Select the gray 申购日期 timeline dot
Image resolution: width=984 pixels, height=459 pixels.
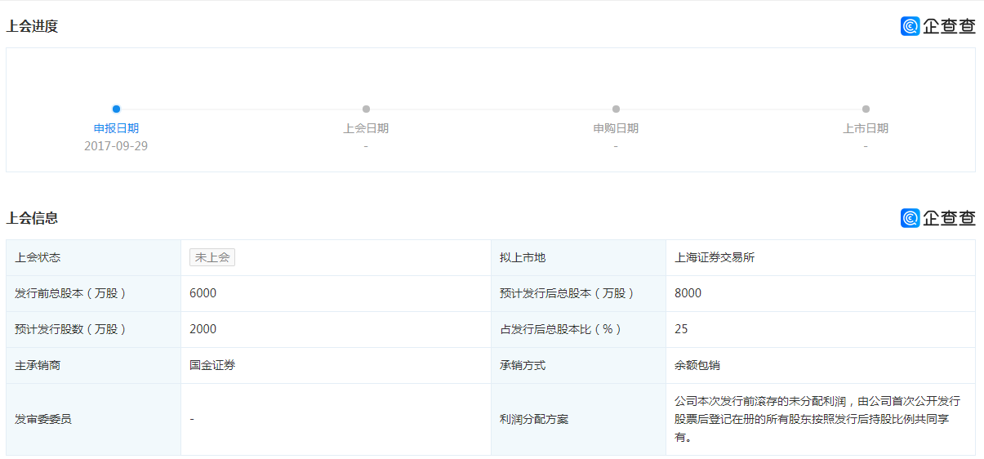(x=616, y=109)
